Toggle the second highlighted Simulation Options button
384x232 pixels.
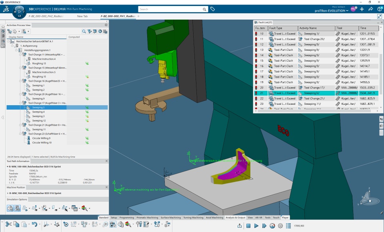pos(17,208)
